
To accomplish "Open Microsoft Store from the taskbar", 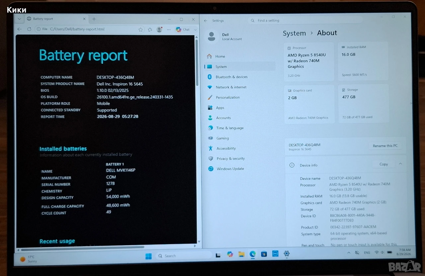I will coord(264,254).
